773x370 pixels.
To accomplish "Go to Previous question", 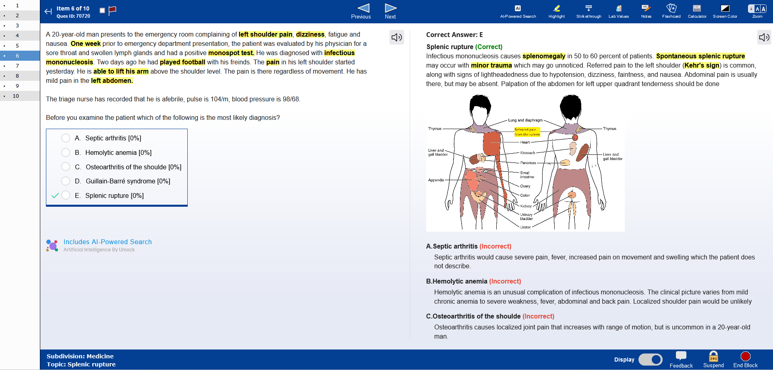I will click(361, 11).
